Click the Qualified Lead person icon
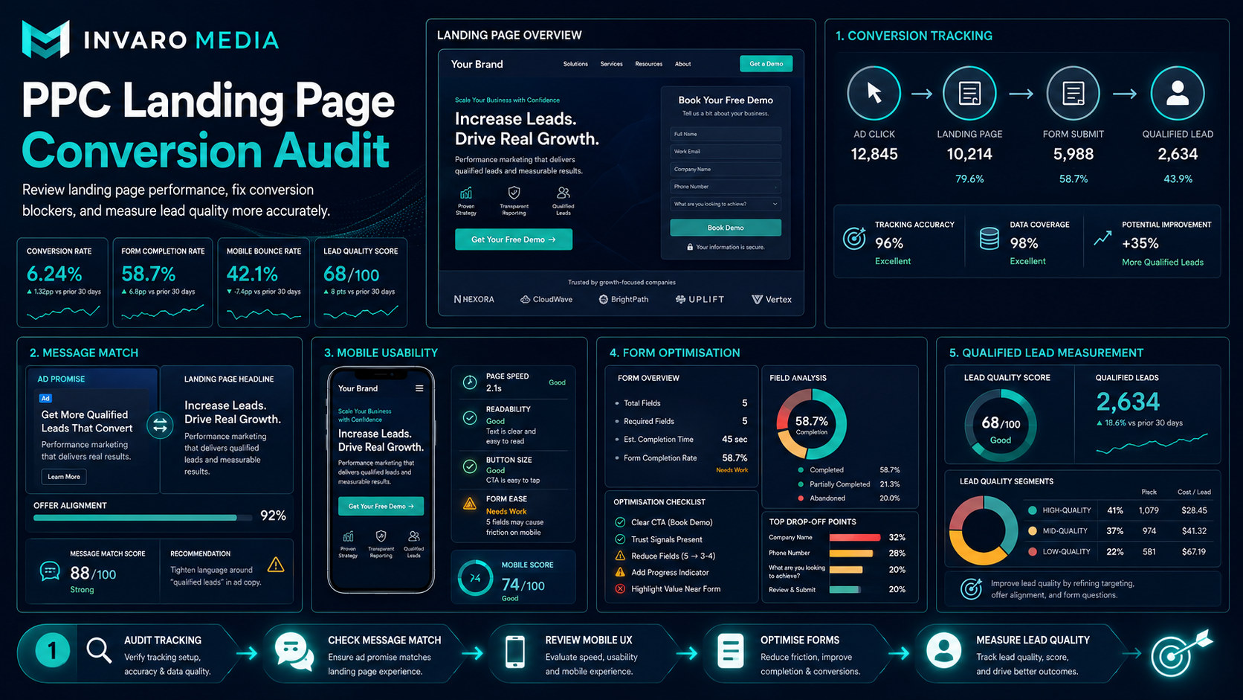1243x700 pixels. coord(1178,93)
